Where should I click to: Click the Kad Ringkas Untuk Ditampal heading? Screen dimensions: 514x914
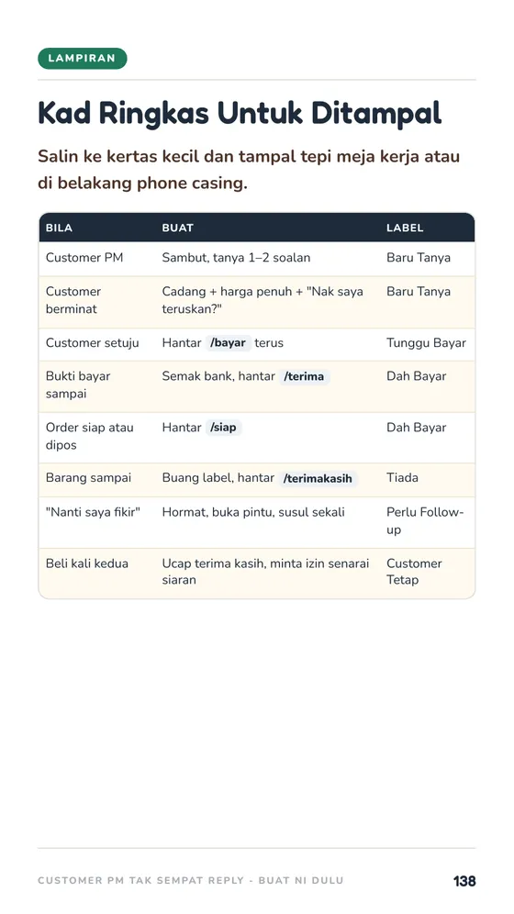[240, 113]
